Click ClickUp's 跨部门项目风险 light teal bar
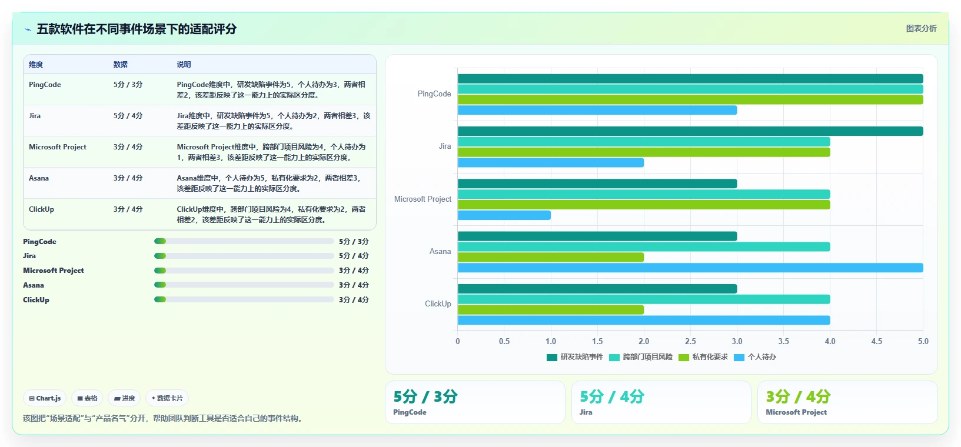 pyautogui.click(x=644, y=299)
